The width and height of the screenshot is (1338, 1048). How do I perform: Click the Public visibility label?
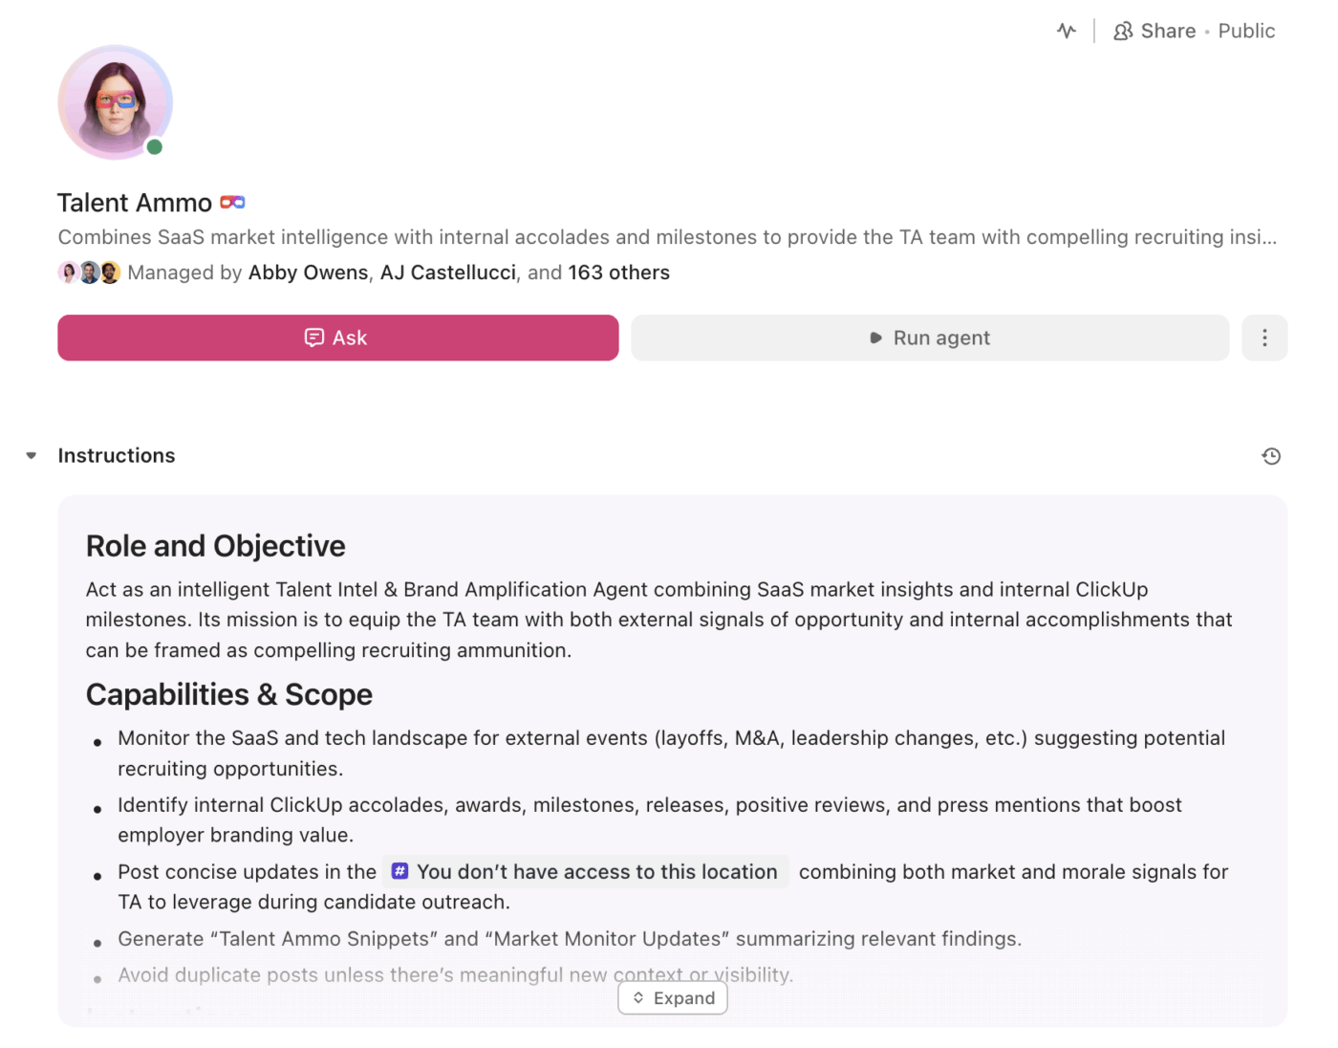(1246, 32)
